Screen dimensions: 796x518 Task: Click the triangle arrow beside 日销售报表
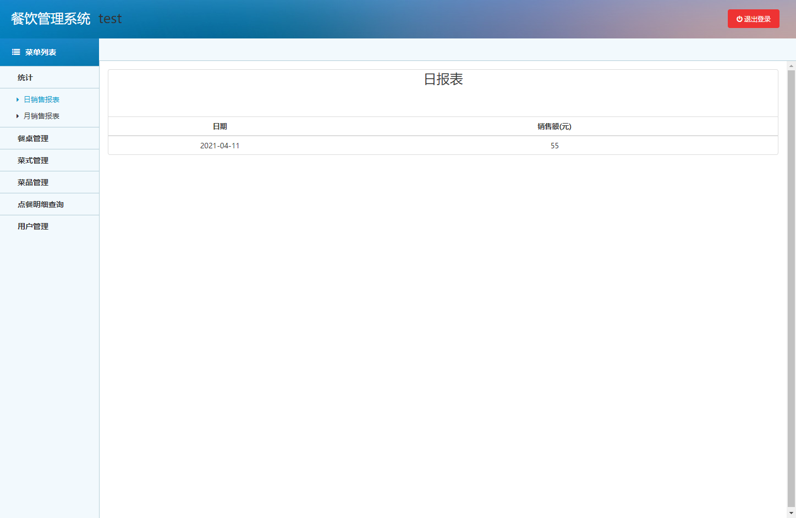coord(18,99)
